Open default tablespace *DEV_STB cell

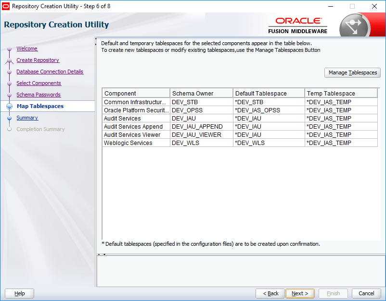(x=269, y=102)
